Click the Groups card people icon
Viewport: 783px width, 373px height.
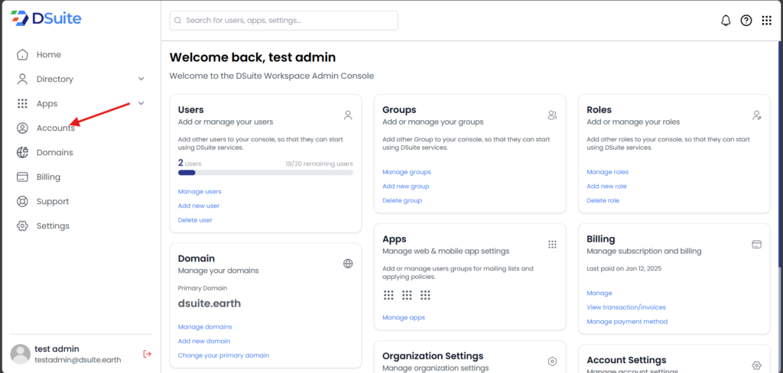click(552, 115)
